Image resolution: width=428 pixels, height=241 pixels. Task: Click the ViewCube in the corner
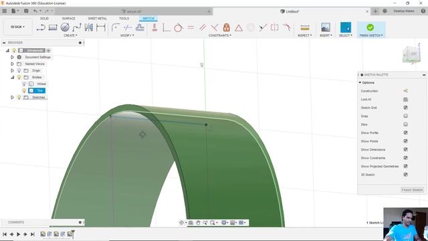tap(412, 54)
